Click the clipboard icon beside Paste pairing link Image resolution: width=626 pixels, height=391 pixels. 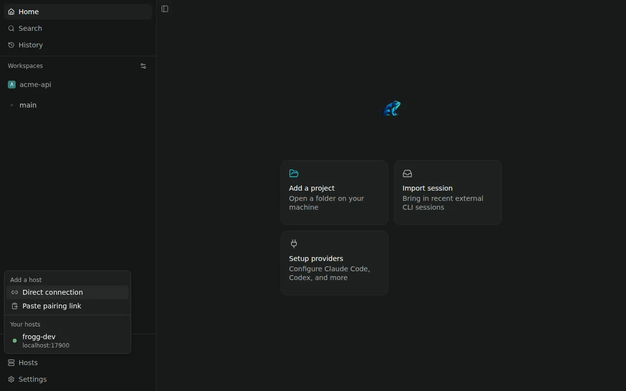click(x=15, y=306)
